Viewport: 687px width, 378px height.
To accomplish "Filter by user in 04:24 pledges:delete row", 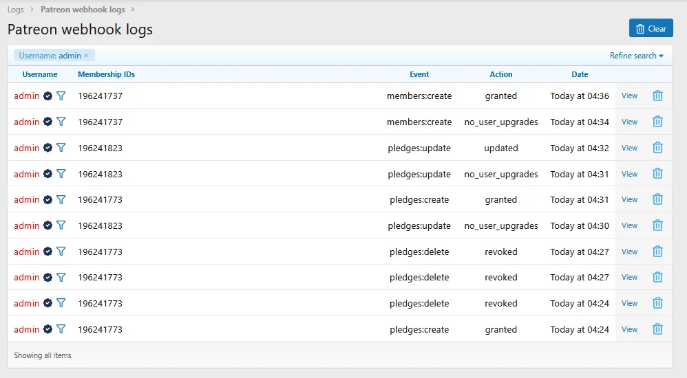I will tap(61, 303).
